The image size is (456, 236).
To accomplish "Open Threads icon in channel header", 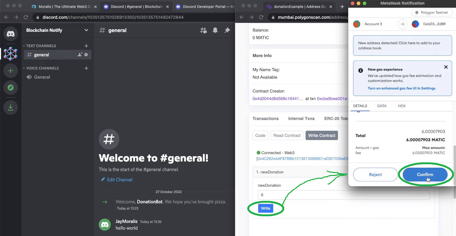I will pos(203,30).
